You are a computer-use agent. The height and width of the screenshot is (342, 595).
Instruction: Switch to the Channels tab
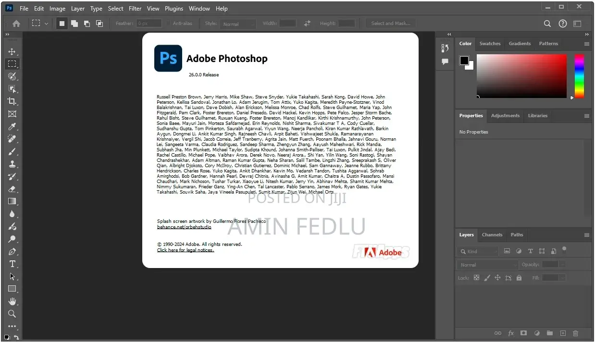pyautogui.click(x=492, y=235)
